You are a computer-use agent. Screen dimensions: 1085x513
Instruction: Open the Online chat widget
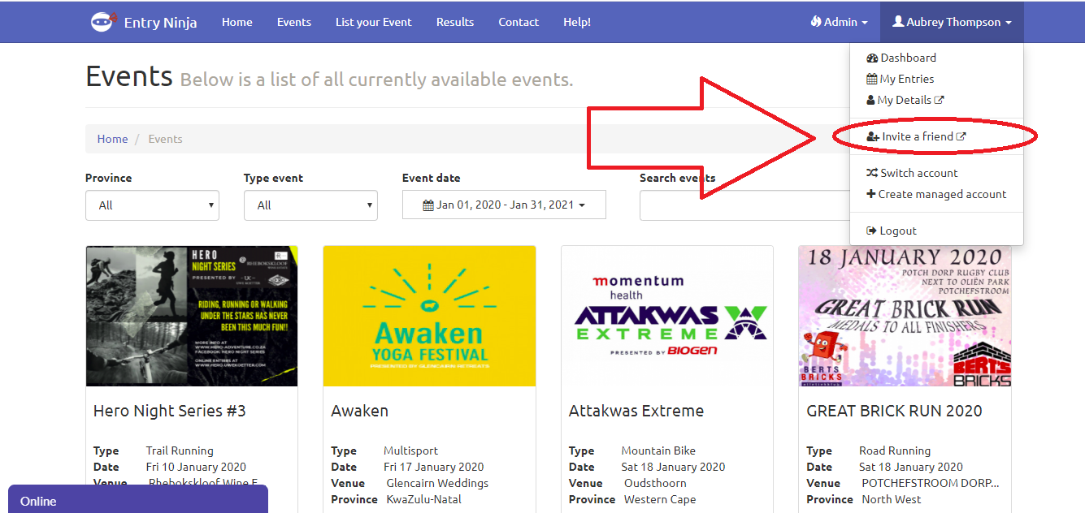(138, 500)
